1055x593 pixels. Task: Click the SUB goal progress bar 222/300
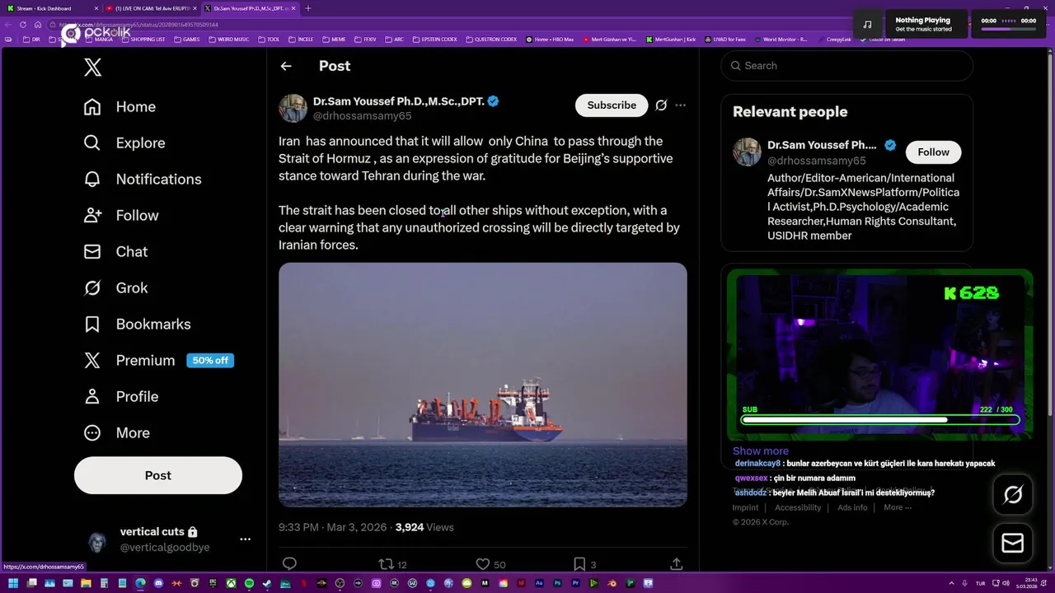click(880, 420)
